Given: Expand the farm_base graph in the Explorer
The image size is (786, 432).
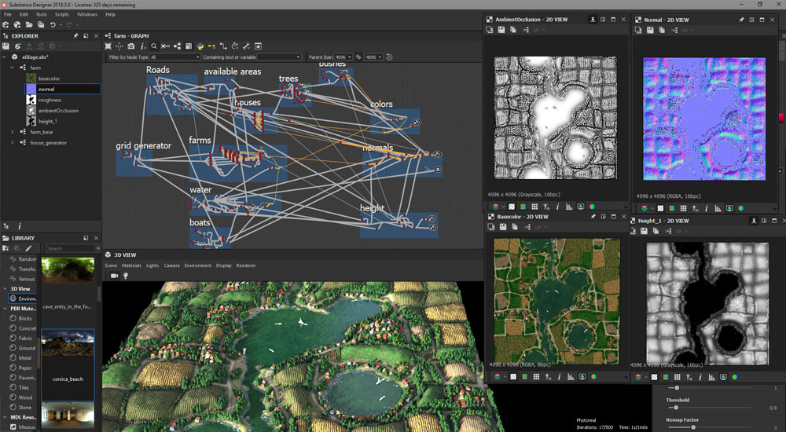Looking at the screenshot, I should 13,132.
